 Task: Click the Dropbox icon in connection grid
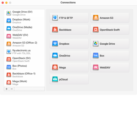click(55, 44)
